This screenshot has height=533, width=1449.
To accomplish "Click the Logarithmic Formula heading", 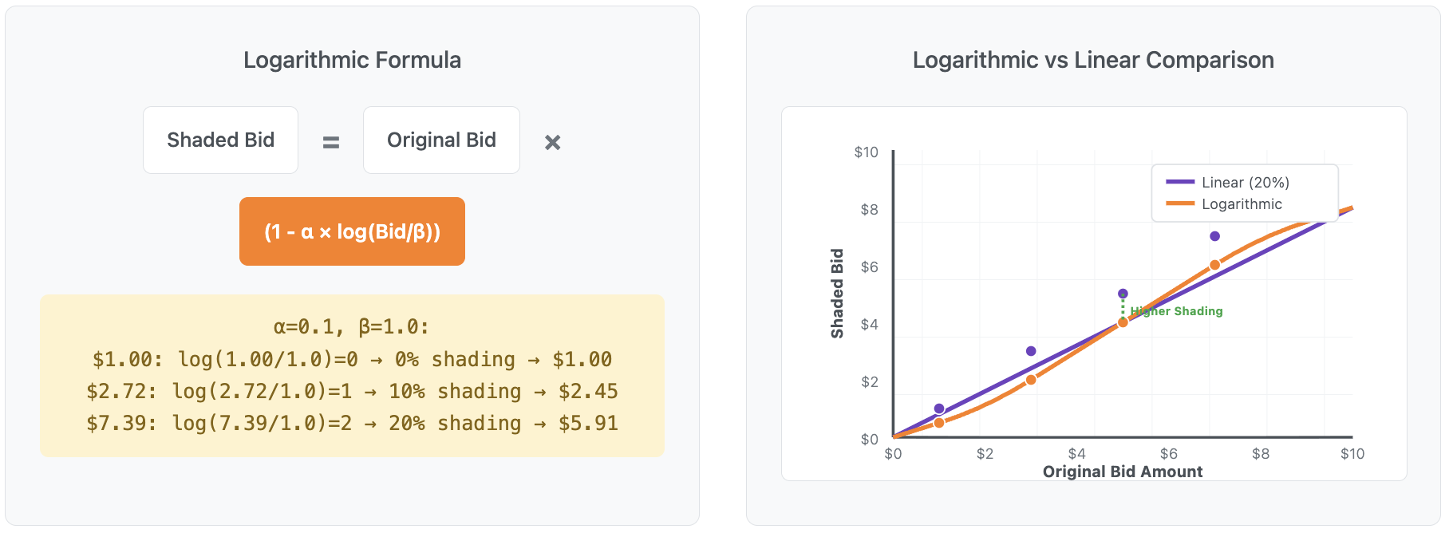I will (352, 60).
